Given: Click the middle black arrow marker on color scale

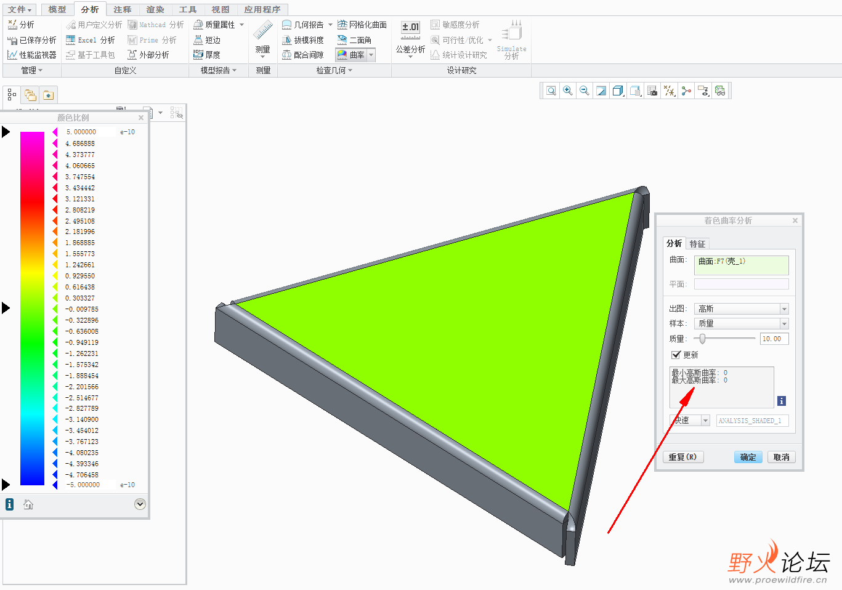Looking at the screenshot, I should pyautogui.click(x=6, y=307).
